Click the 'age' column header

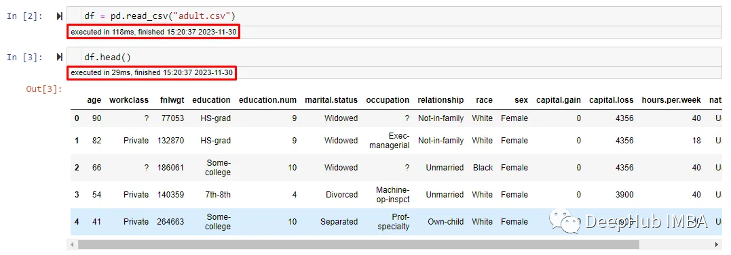94,100
